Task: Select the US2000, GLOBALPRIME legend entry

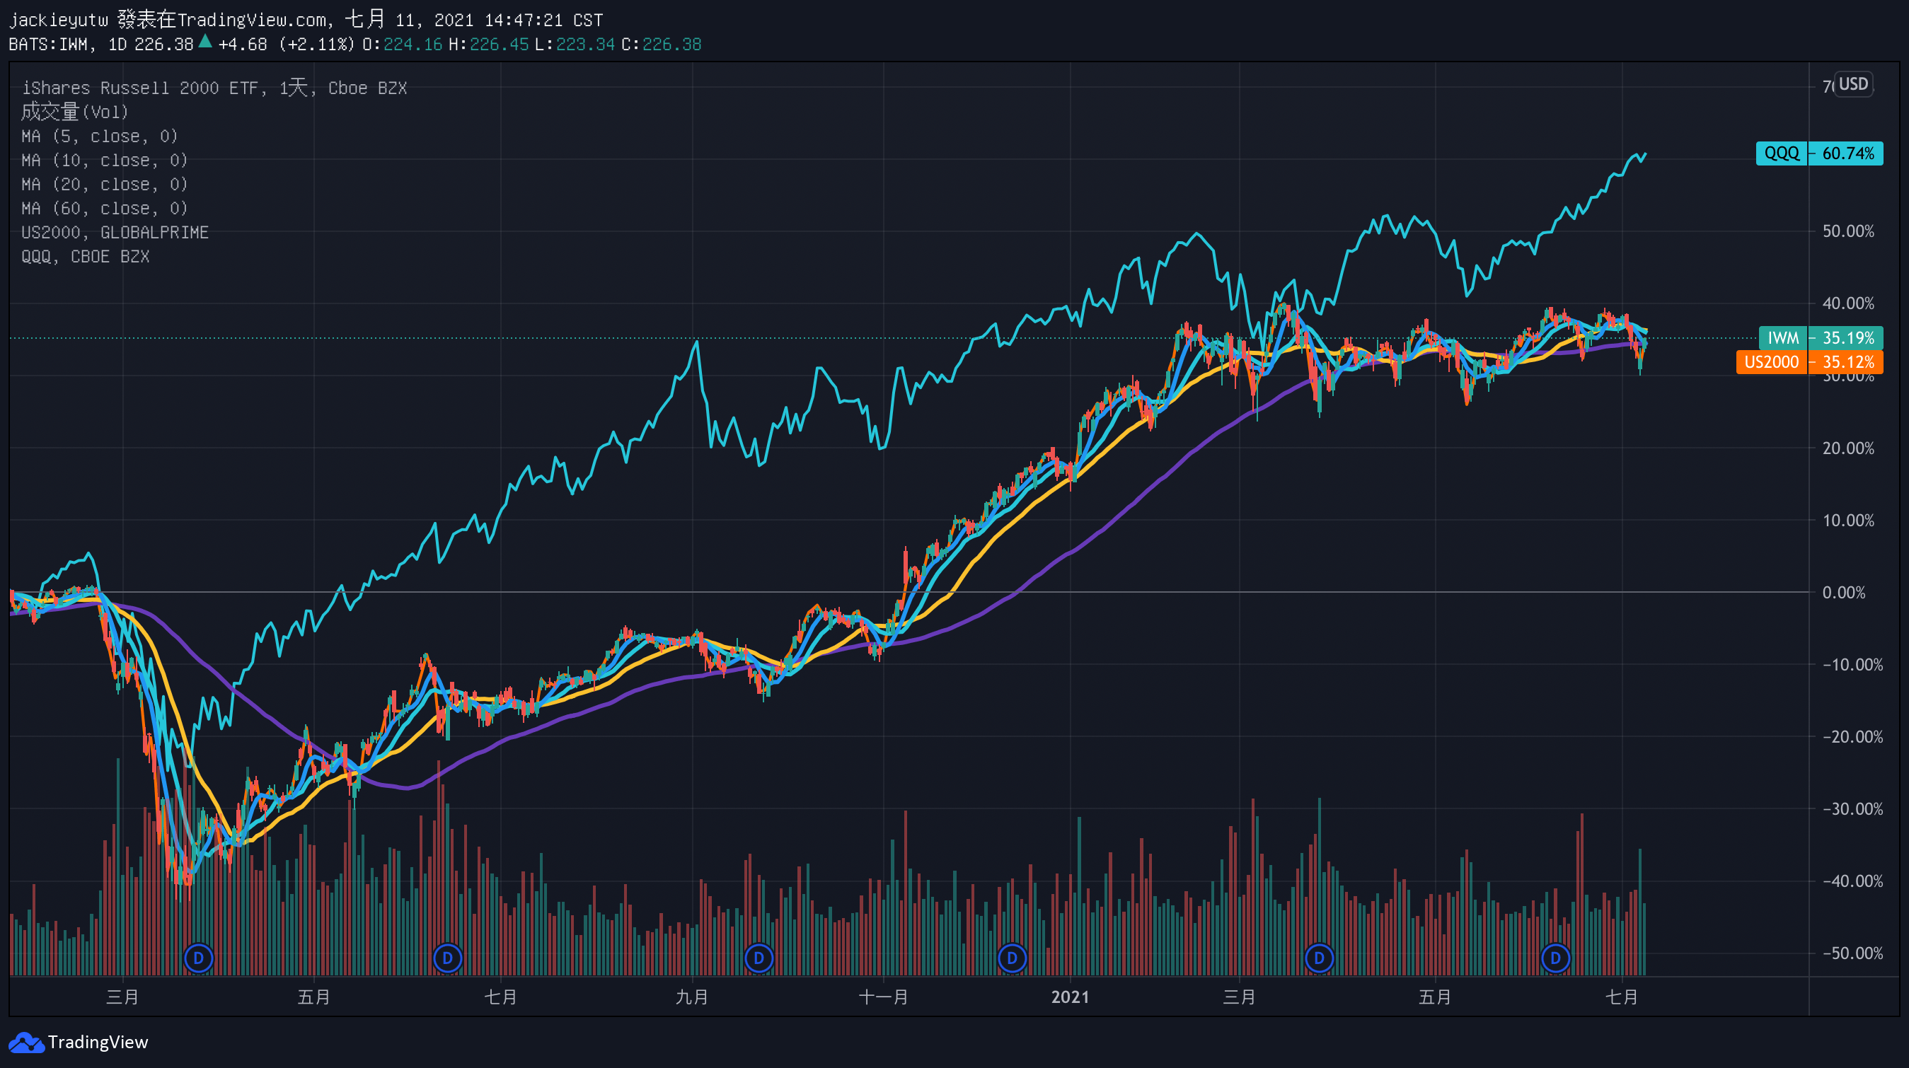Action: click(115, 233)
